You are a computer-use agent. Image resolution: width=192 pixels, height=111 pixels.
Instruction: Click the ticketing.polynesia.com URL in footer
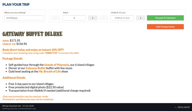pos(19,109)
